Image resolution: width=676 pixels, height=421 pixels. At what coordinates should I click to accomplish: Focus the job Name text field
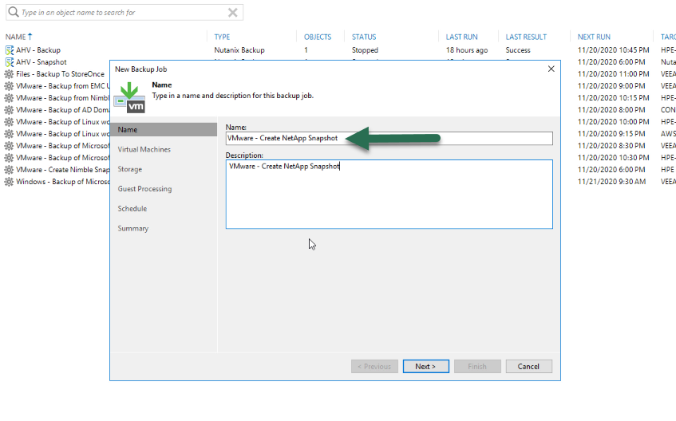pos(389,138)
